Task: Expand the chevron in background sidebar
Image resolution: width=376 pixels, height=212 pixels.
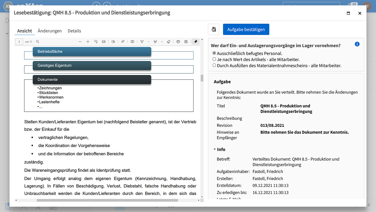Action: pyautogui.click(x=7, y=33)
